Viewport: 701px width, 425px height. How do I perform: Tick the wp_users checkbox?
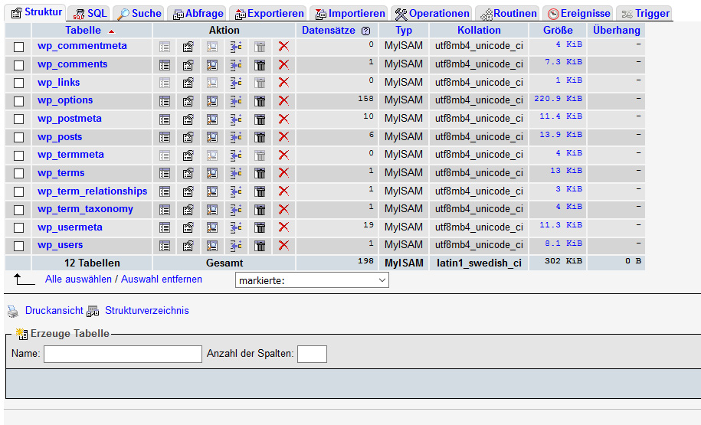click(19, 246)
